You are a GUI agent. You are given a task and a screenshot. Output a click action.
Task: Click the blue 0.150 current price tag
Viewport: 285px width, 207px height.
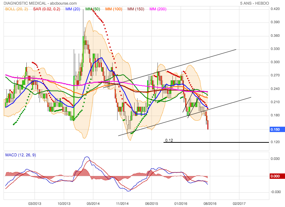(x=277, y=130)
